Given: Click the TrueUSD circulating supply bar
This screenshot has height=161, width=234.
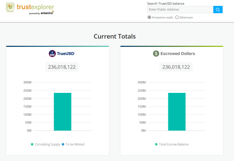Looking at the screenshot, I should pos(63,112).
